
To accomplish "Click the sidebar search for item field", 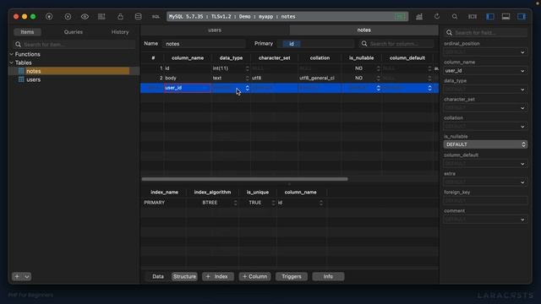I will click(x=74, y=45).
